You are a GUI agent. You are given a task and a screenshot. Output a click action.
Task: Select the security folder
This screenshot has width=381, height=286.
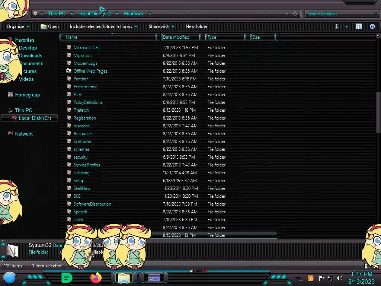[80, 157]
